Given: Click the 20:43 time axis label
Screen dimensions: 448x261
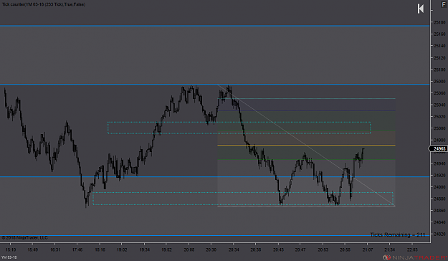Looking at the screenshot, I should point(278,250).
